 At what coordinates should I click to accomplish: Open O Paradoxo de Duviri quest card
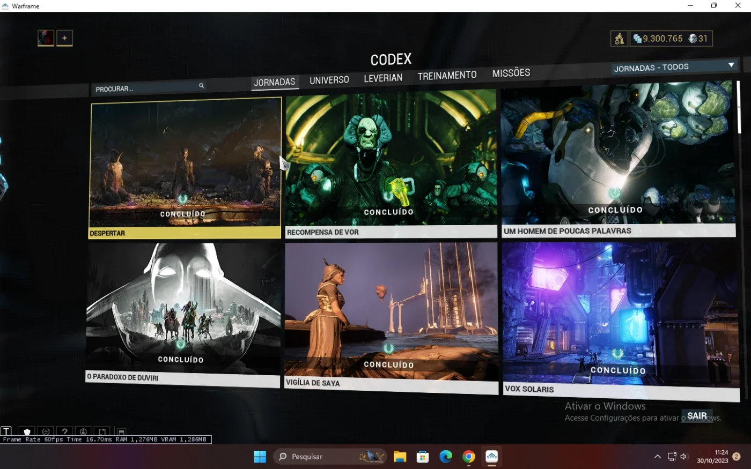click(183, 316)
